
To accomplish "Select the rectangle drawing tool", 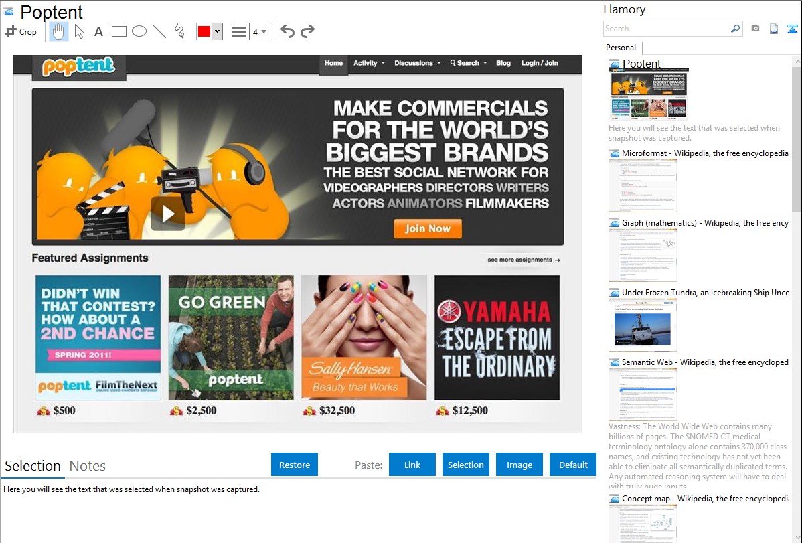I will (x=118, y=31).
